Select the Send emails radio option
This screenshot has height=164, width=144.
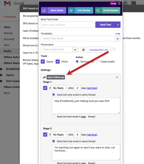77,61
